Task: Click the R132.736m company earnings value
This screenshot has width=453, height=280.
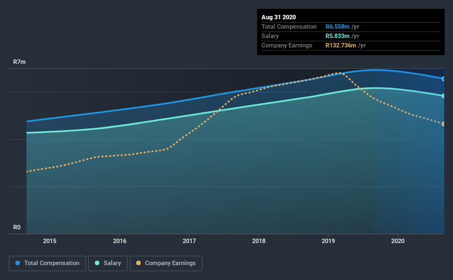Action: click(x=340, y=45)
